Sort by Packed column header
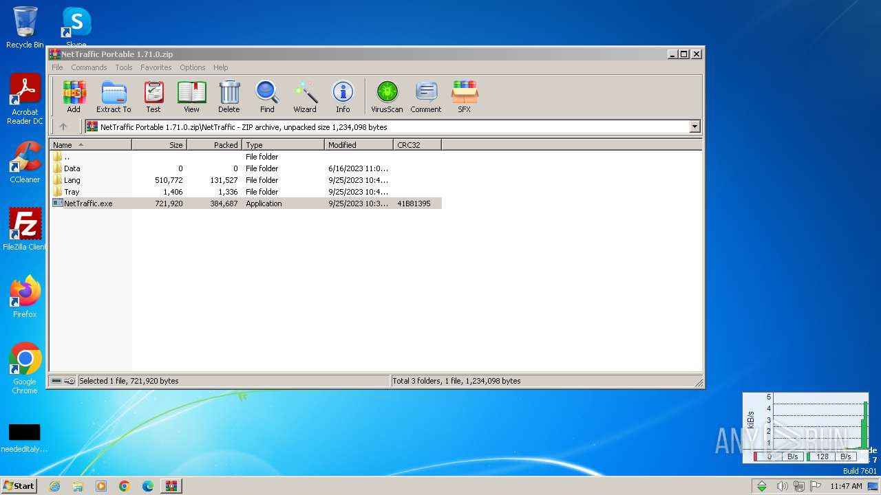The image size is (881, 495). click(215, 144)
